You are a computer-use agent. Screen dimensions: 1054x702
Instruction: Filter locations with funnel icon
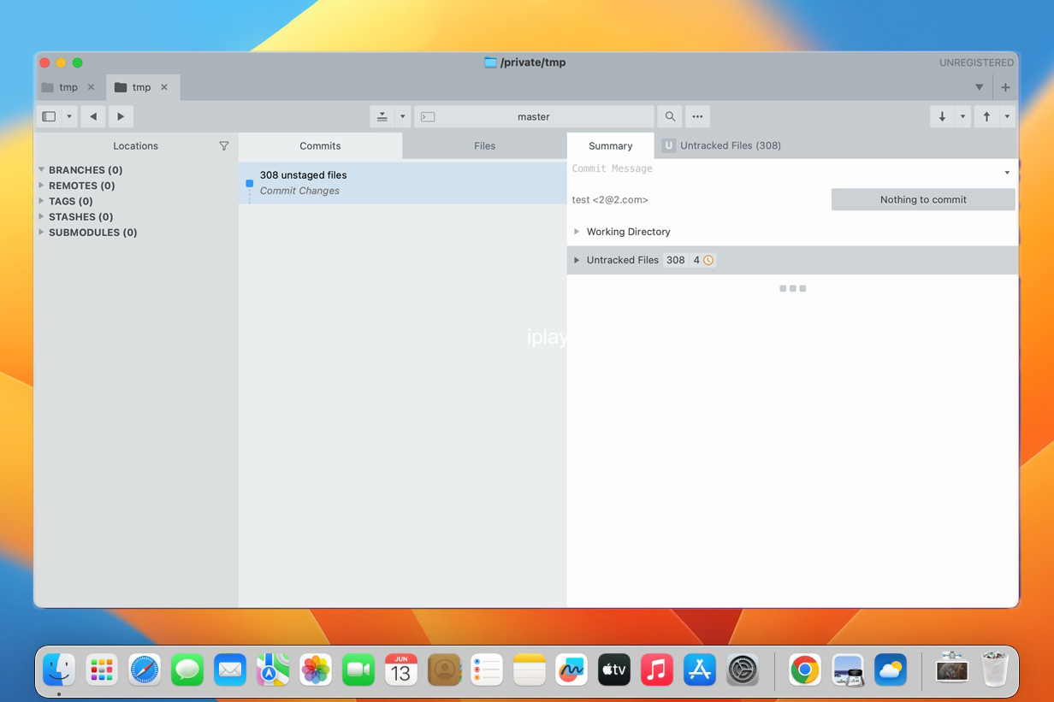(224, 146)
